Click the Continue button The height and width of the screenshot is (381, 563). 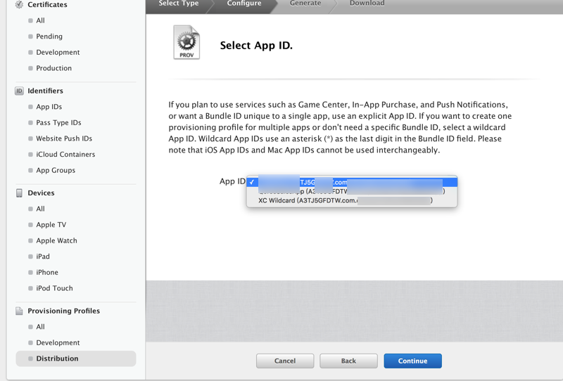[x=413, y=361]
